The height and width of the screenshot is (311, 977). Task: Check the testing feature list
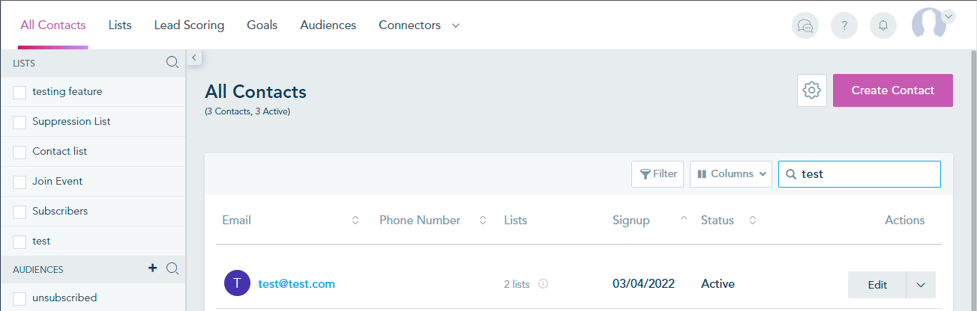(x=19, y=92)
